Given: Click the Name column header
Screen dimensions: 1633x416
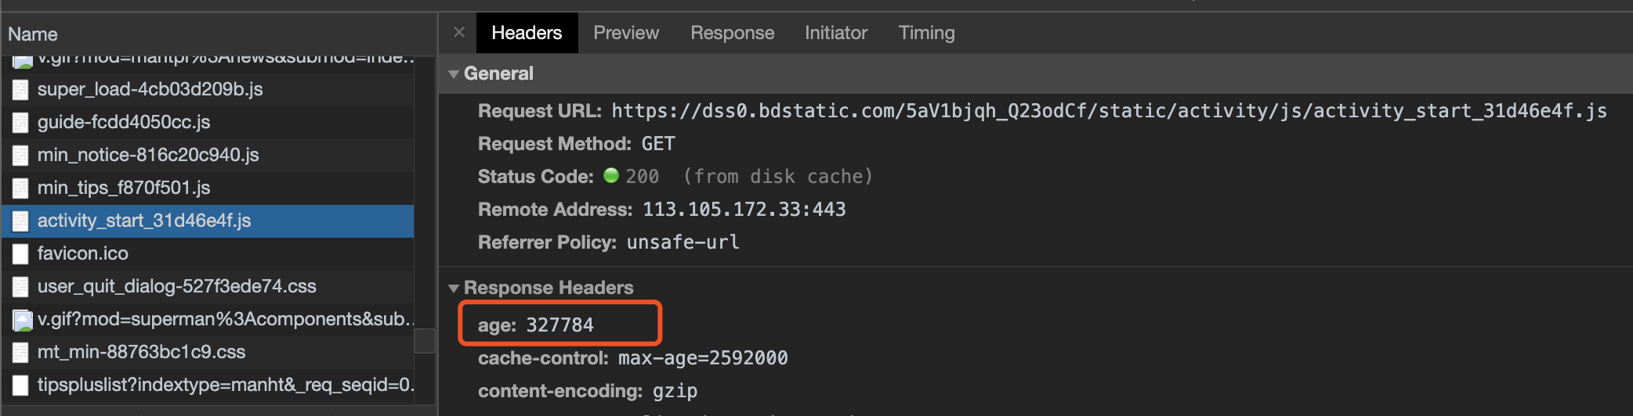Looking at the screenshot, I should (33, 34).
